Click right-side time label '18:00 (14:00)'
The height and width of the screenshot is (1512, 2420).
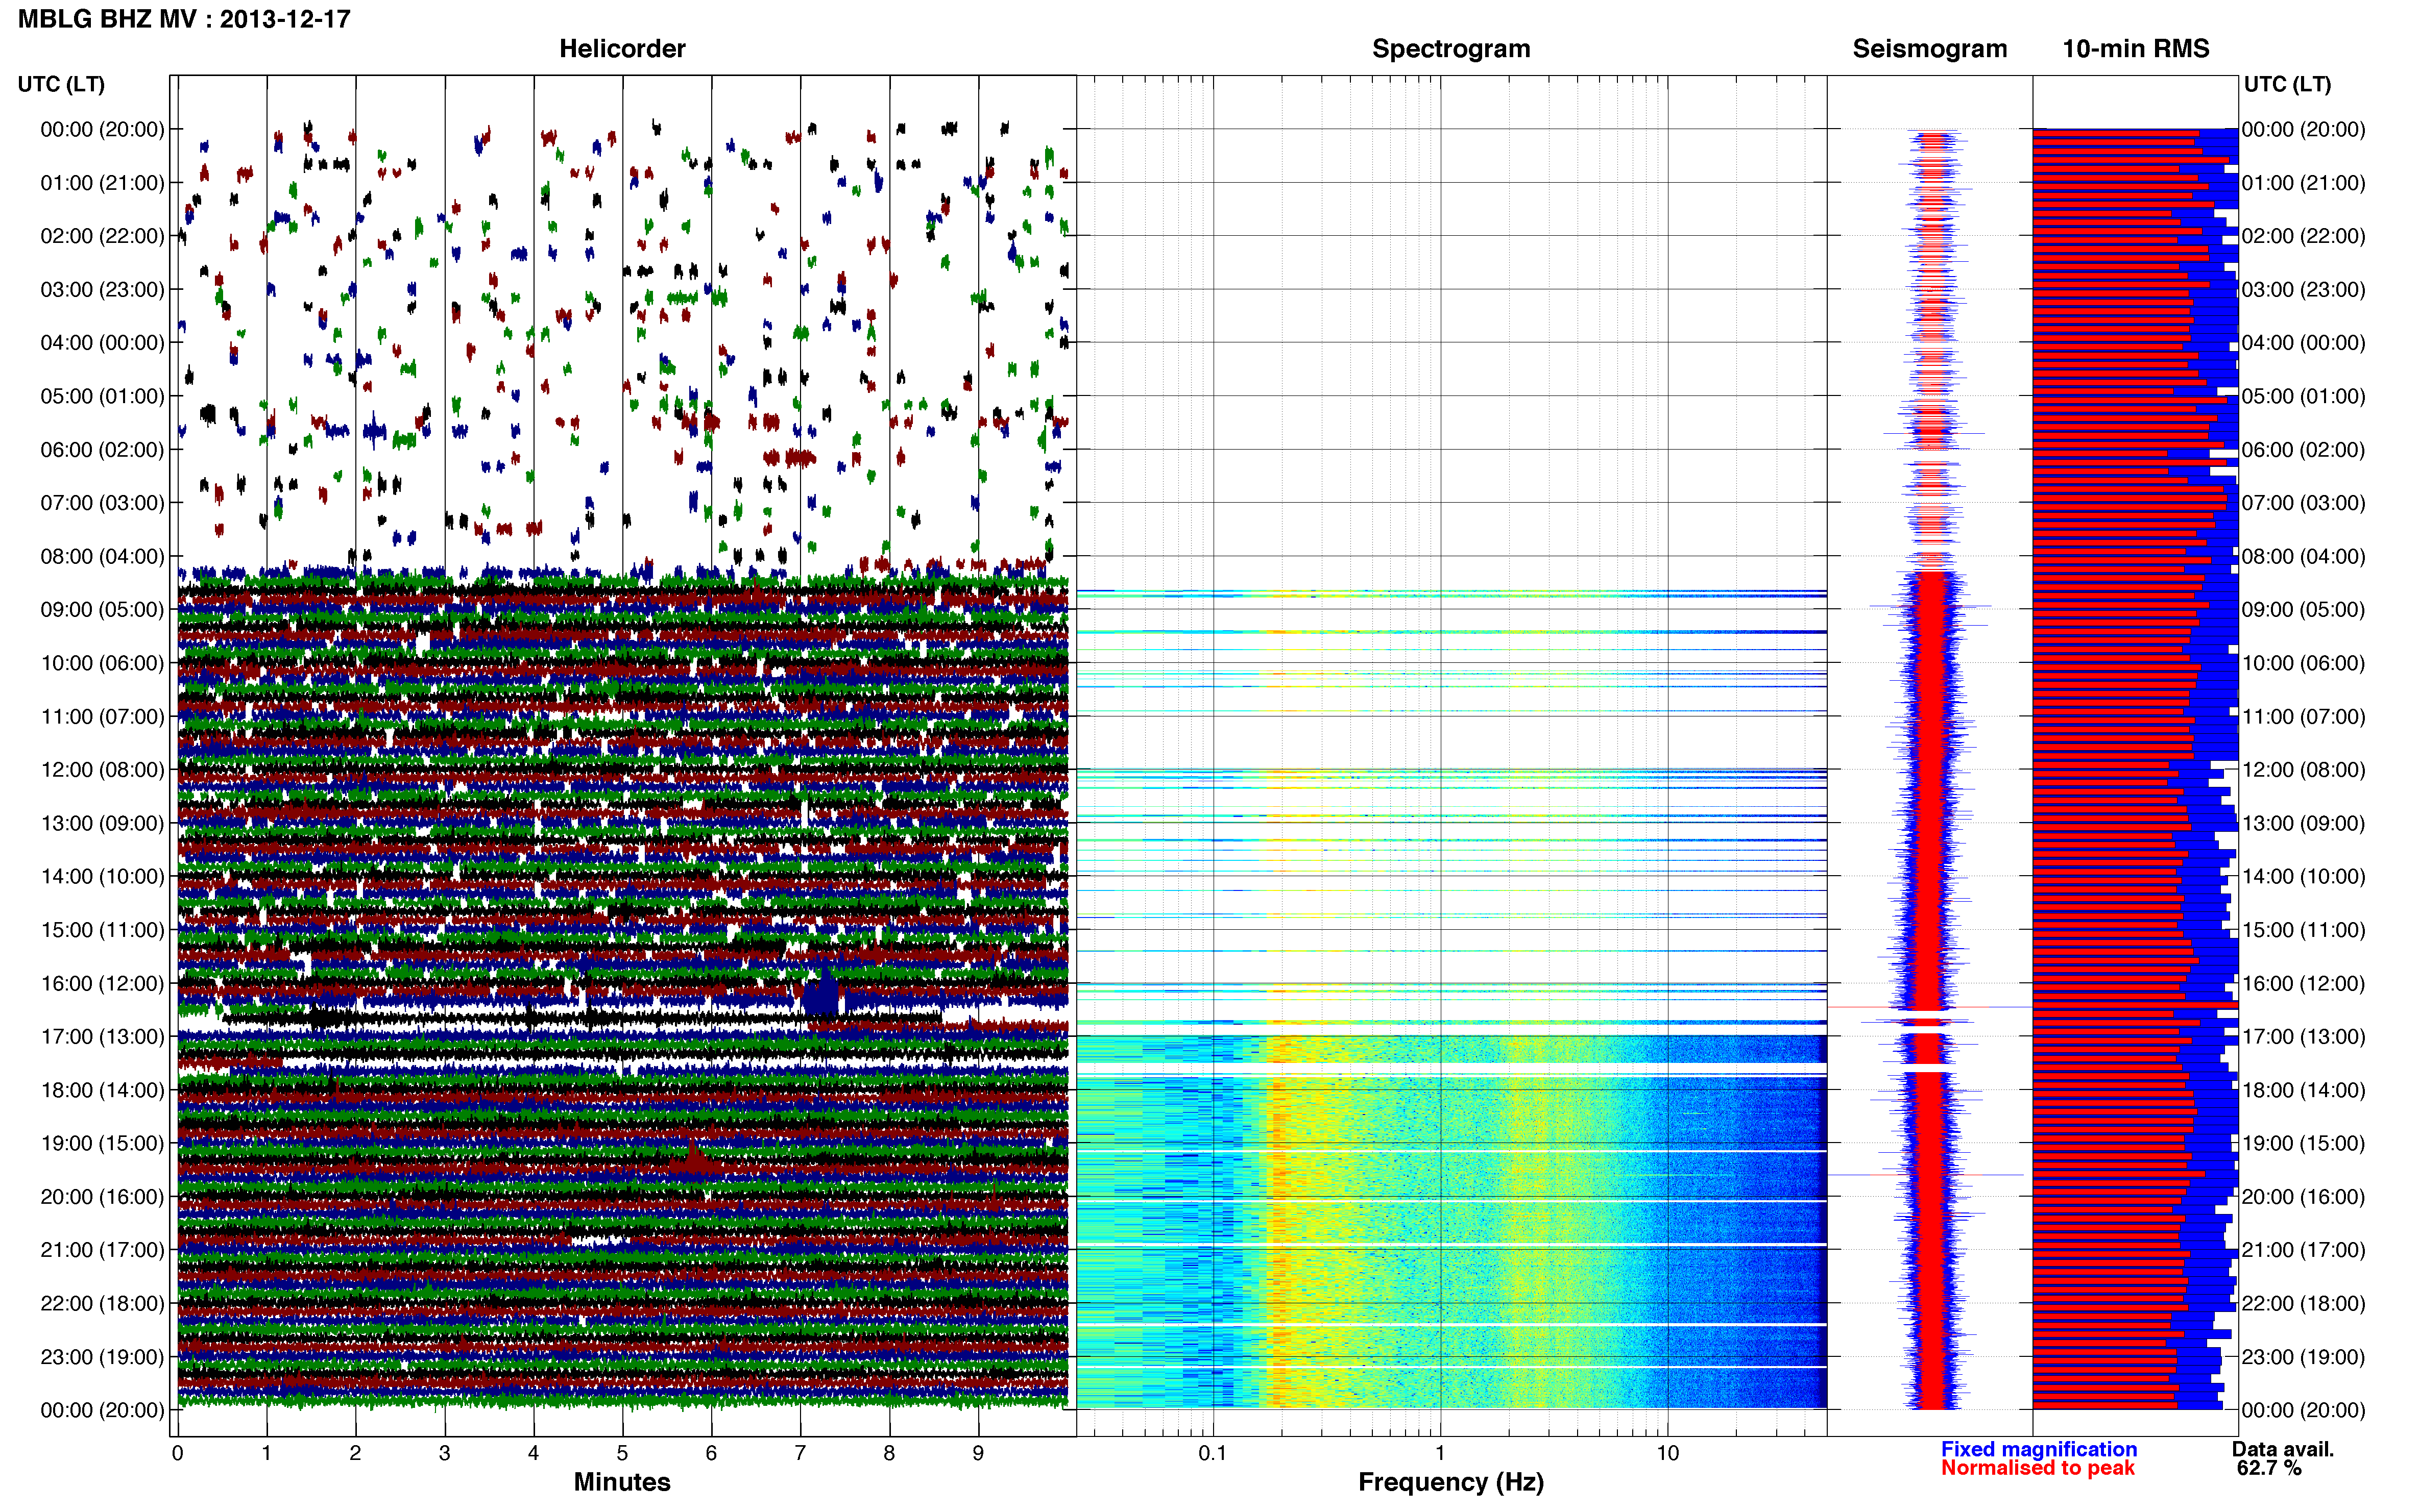click(2303, 1090)
